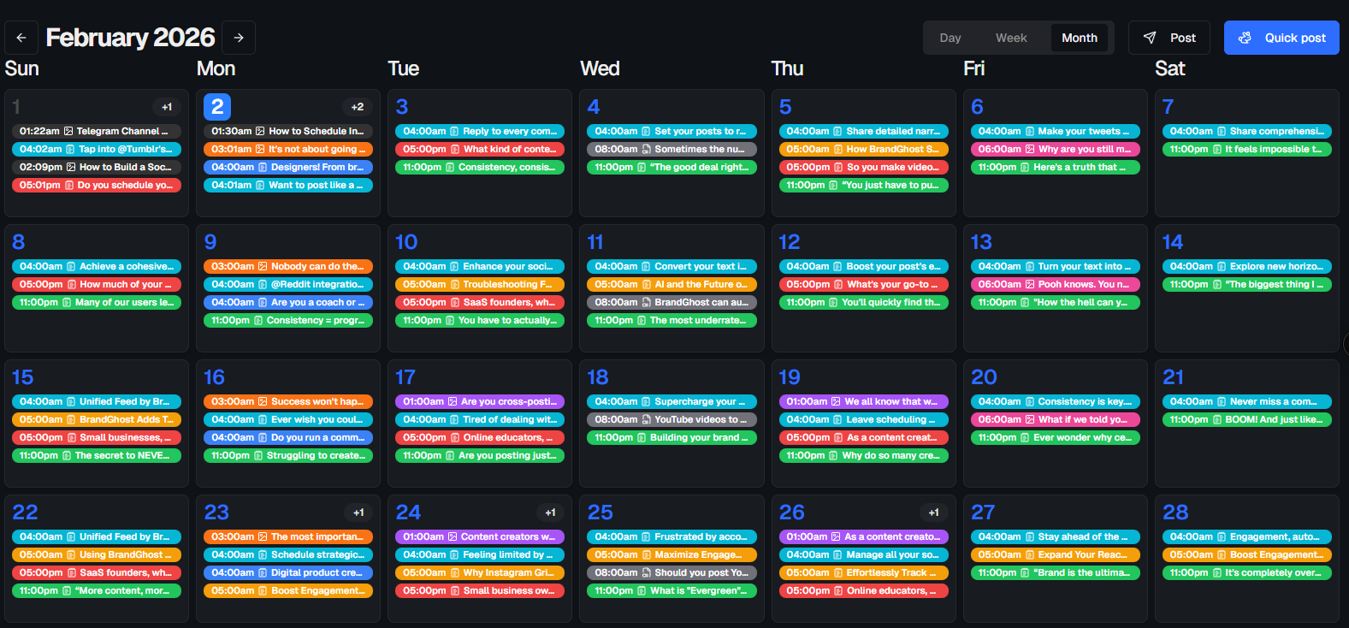Open "What is Evergreen" post
This screenshot has height=628, width=1349.
[x=672, y=590]
